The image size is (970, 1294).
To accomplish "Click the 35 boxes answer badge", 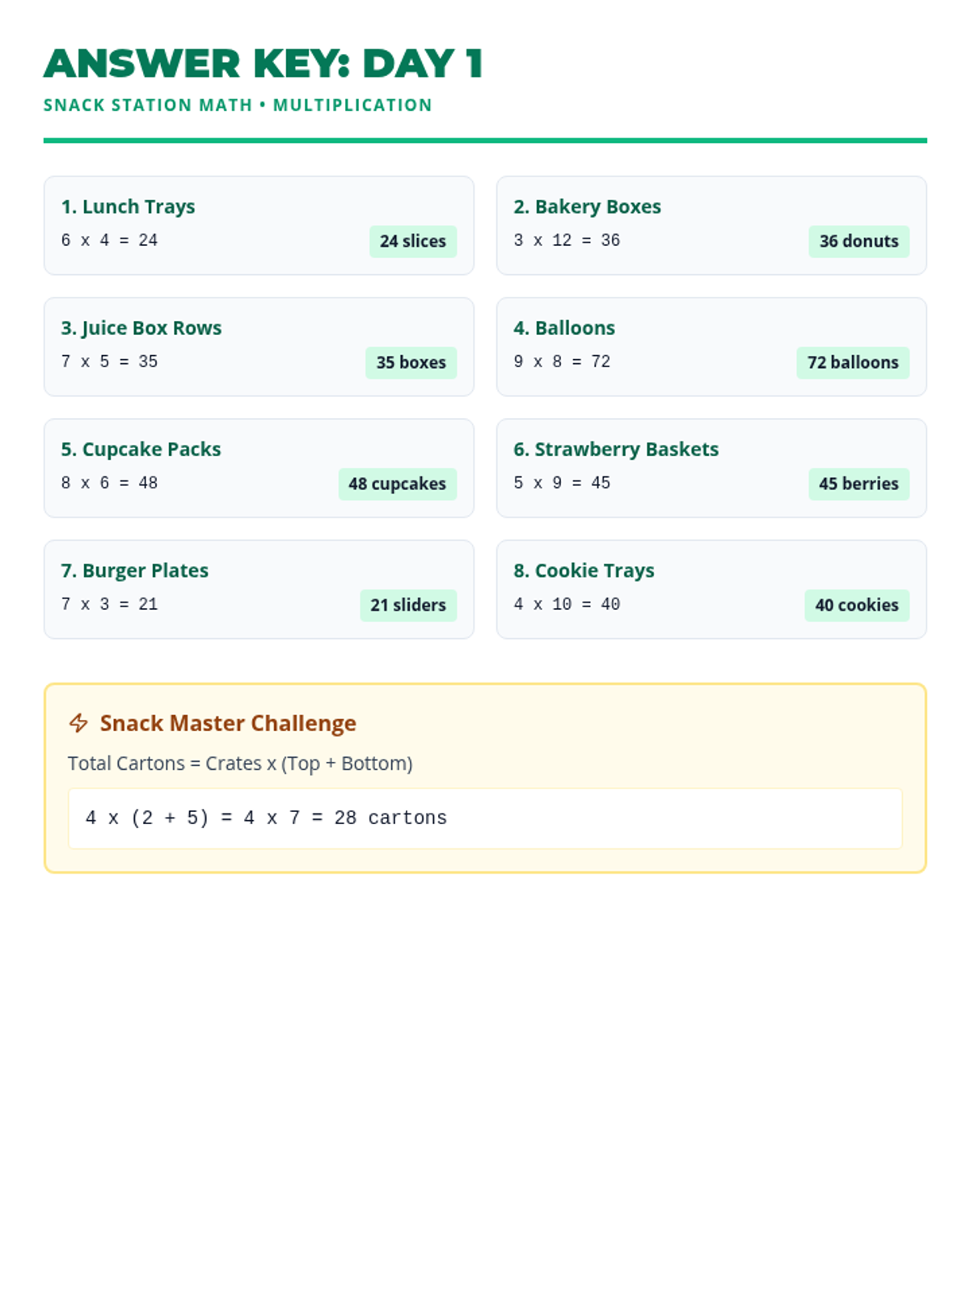I will (x=411, y=362).
